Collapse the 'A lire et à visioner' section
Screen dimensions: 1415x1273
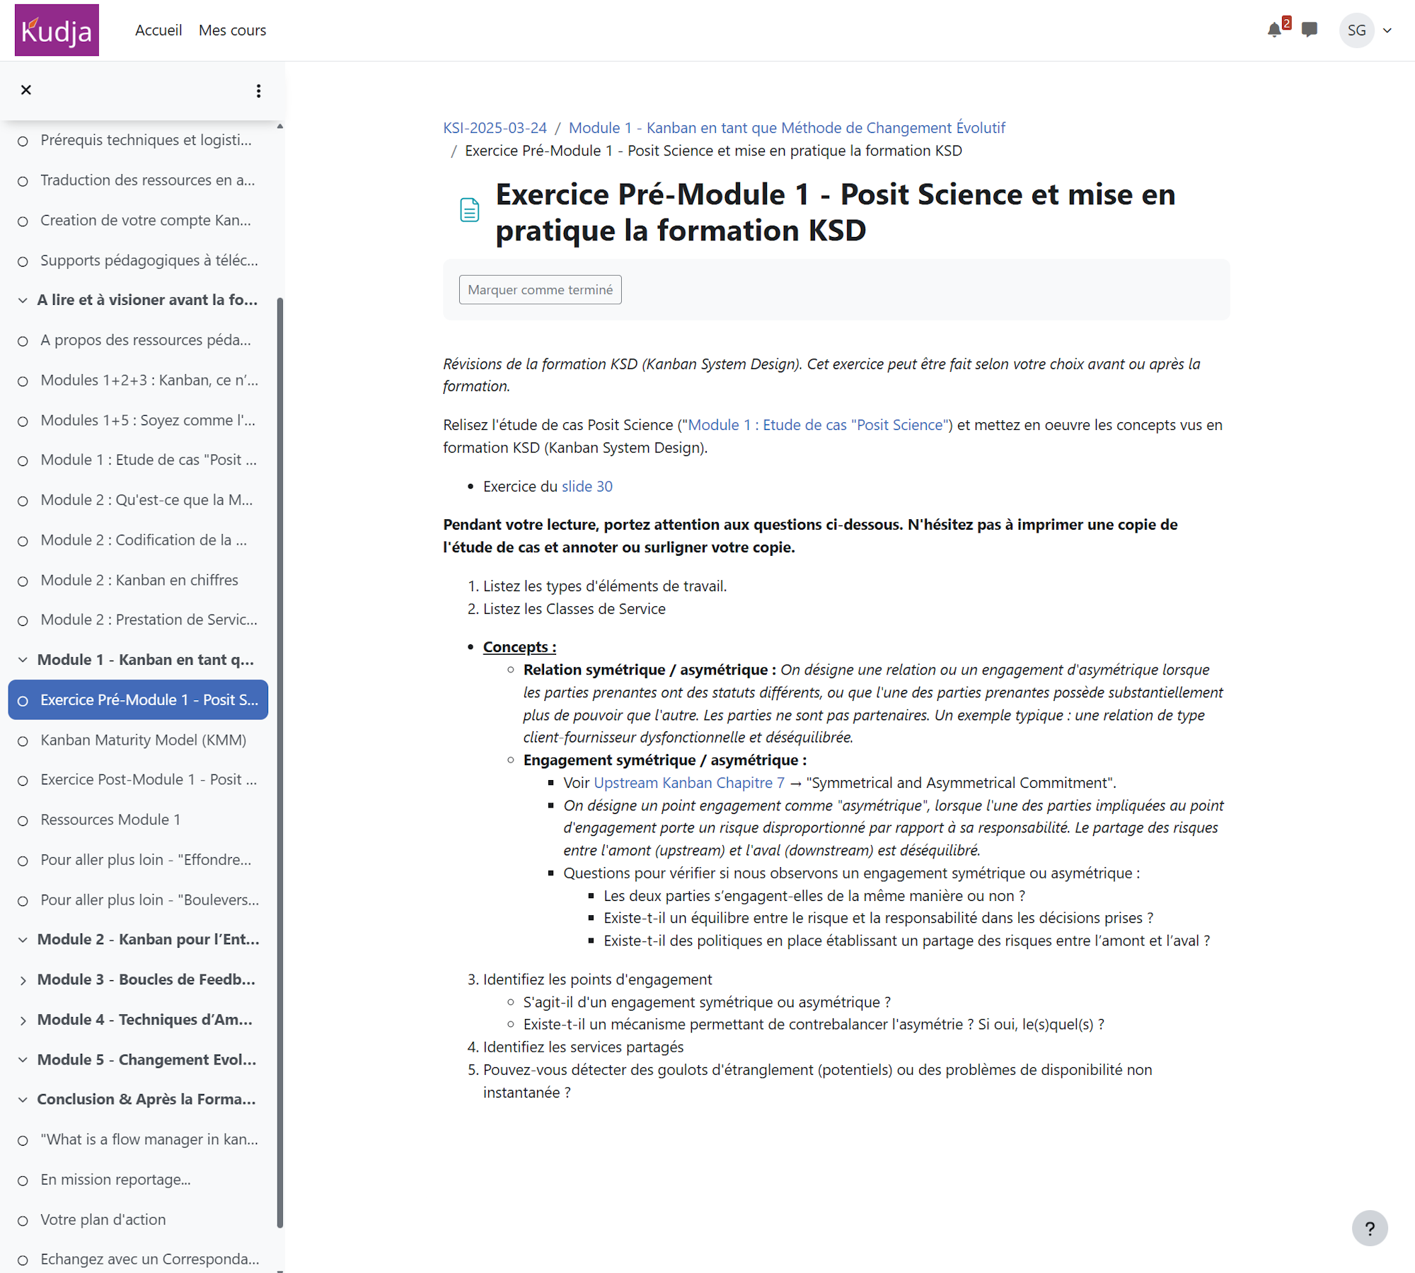pyautogui.click(x=23, y=301)
